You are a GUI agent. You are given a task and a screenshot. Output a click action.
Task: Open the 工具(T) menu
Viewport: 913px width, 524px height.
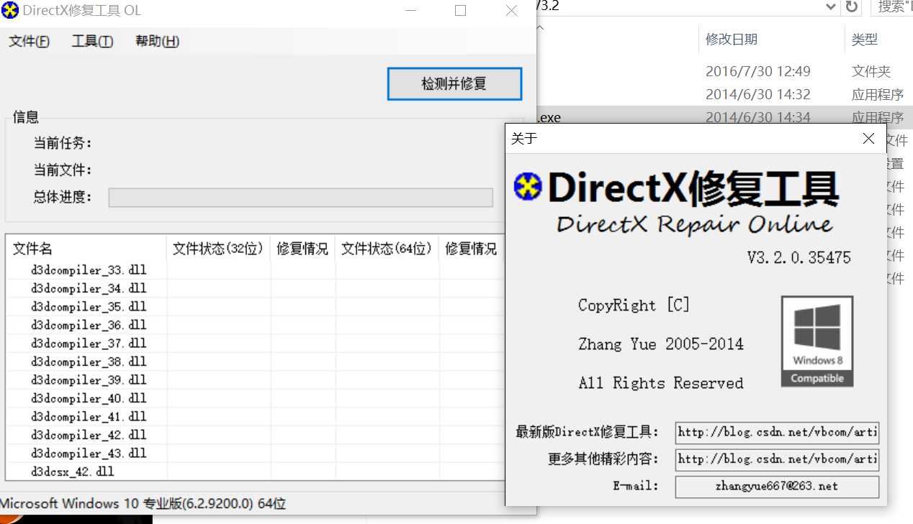click(92, 41)
